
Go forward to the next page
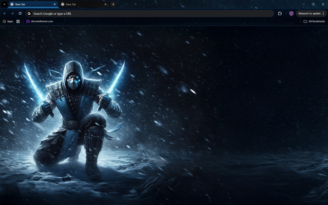coord(12,14)
